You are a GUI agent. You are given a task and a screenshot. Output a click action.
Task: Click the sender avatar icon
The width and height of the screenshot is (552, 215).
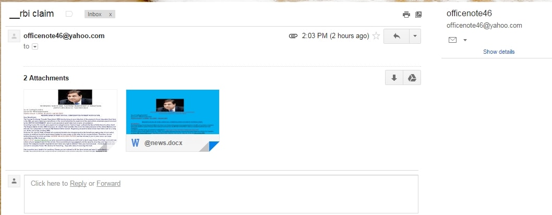pyautogui.click(x=14, y=36)
